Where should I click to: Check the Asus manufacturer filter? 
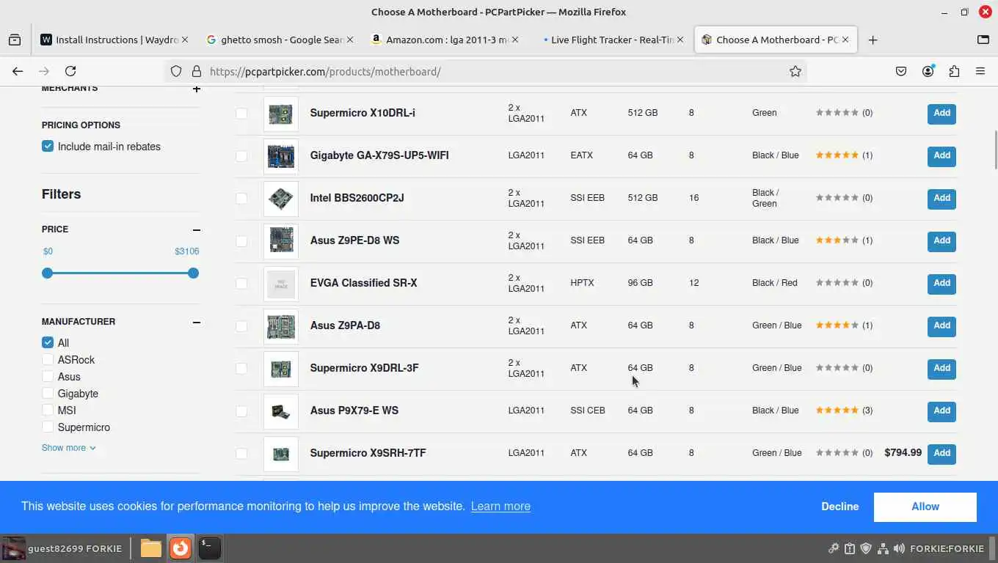[48, 377]
